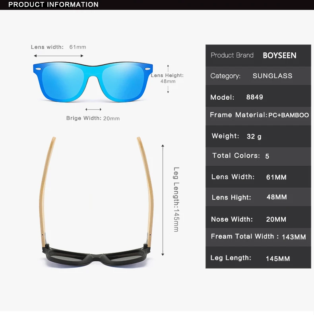Click the lens height vertical arrow
The image size is (314, 315).
(x=168, y=79)
